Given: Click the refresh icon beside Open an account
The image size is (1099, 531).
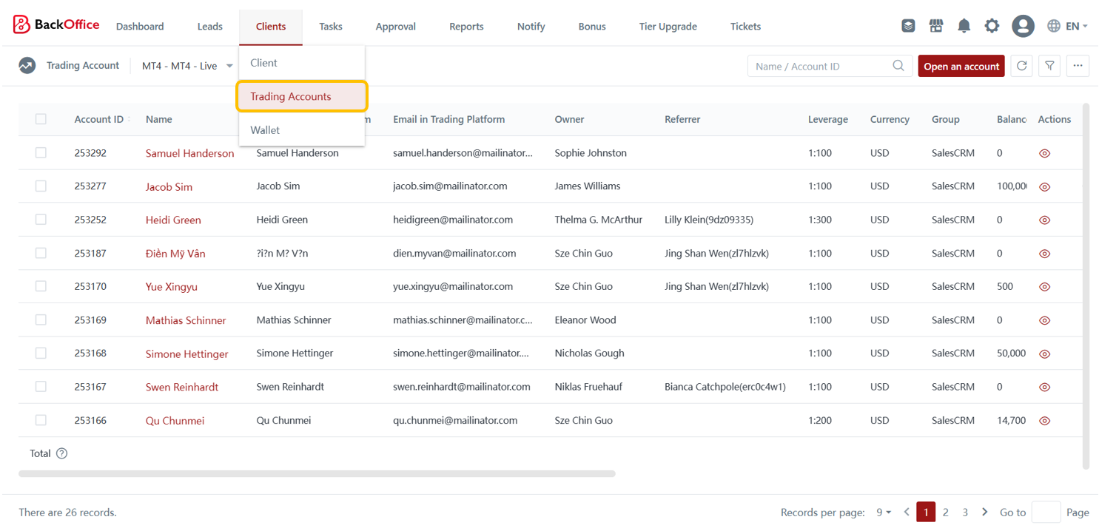Looking at the screenshot, I should point(1022,66).
